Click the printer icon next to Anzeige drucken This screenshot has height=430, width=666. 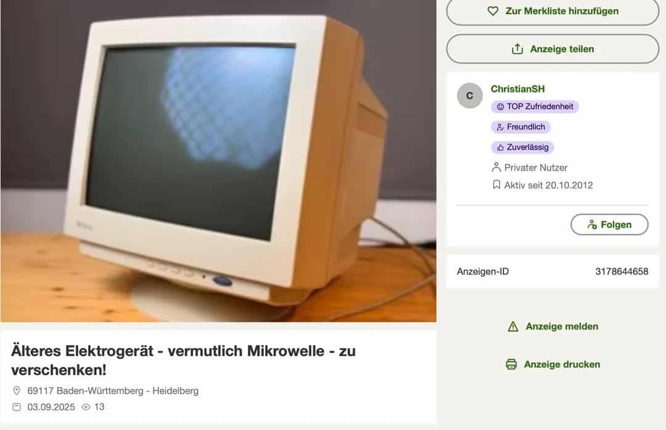(x=511, y=364)
